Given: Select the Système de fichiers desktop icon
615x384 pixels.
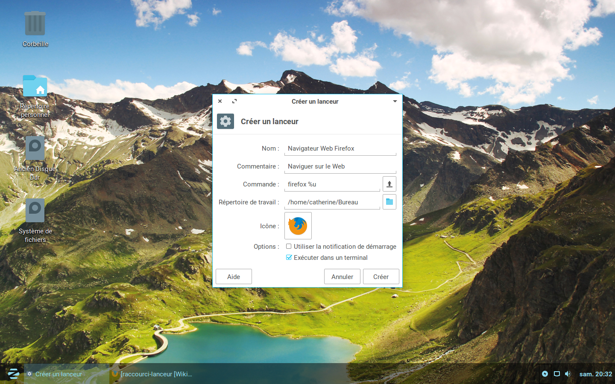Looking at the screenshot, I should coord(35,211).
